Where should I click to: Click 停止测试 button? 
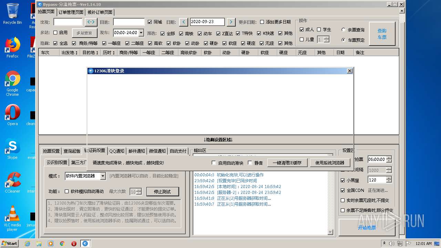click(163, 191)
